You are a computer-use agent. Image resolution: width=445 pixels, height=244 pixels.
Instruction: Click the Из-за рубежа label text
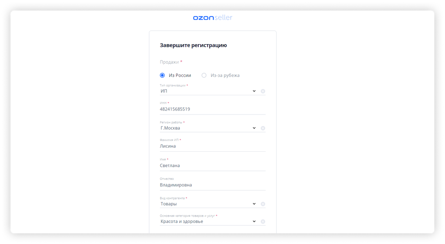coord(225,75)
